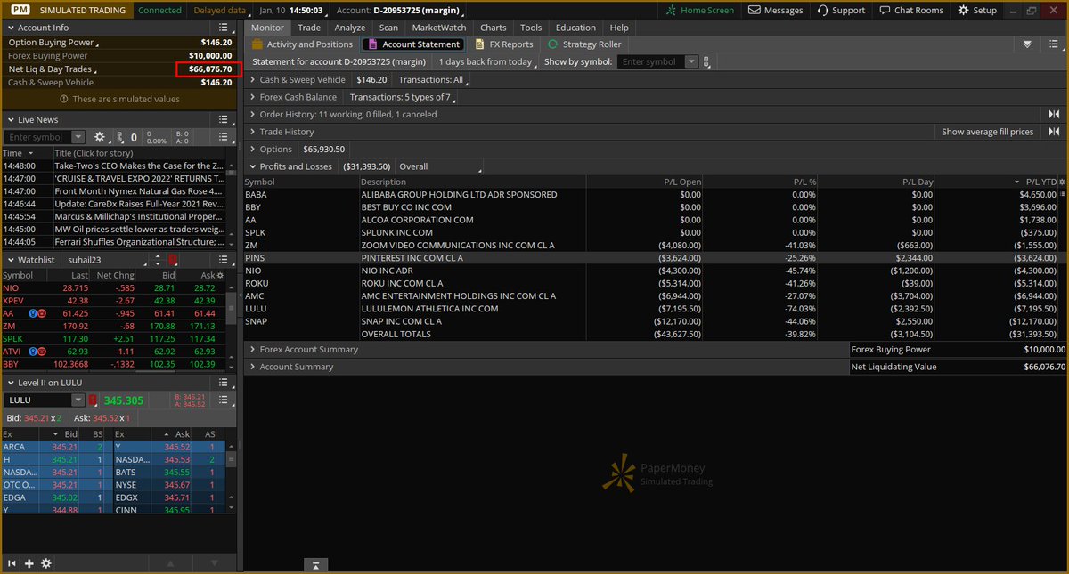Click Live News Enter symbol field

click(38, 137)
